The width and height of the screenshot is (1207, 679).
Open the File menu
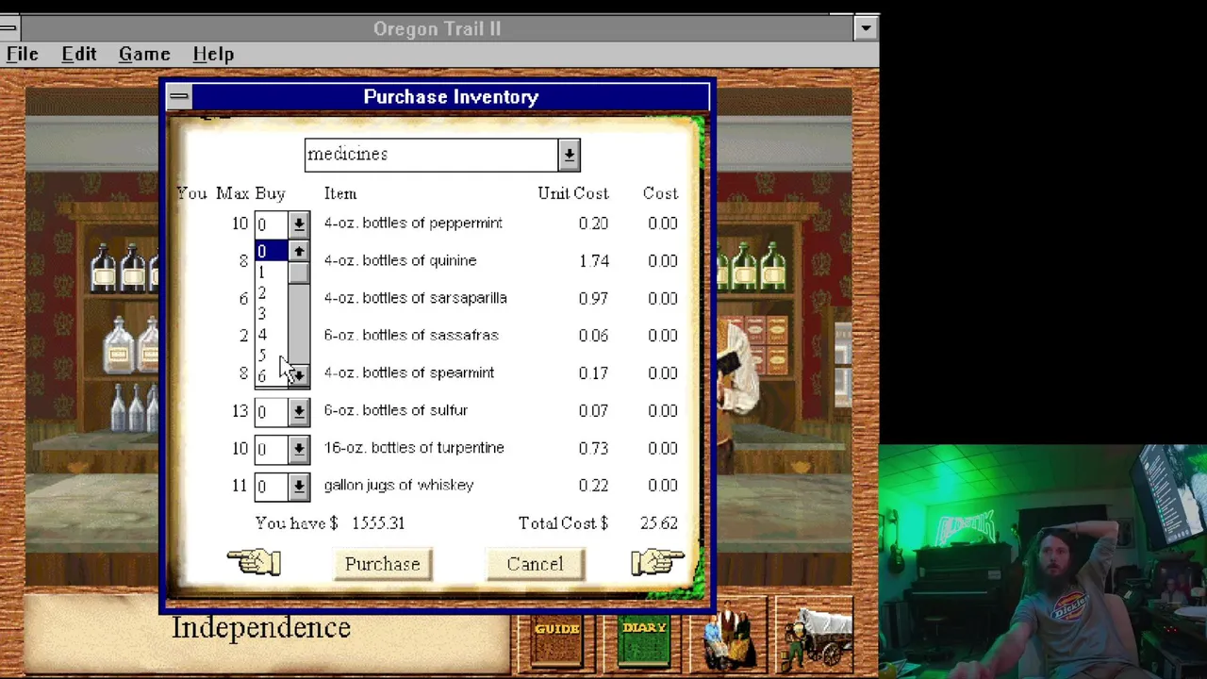tap(22, 54)
